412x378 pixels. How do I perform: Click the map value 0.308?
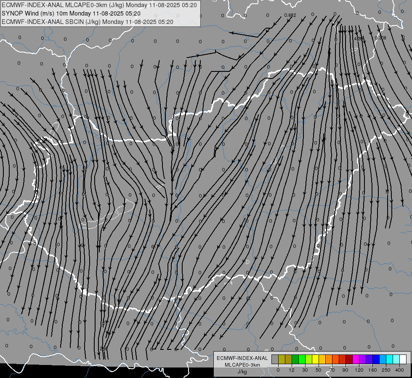380,38
